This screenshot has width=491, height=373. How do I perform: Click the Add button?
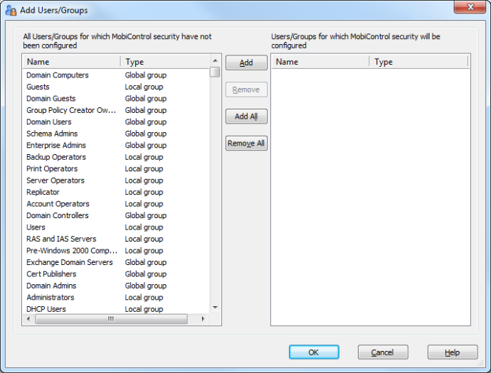[246, 63]
